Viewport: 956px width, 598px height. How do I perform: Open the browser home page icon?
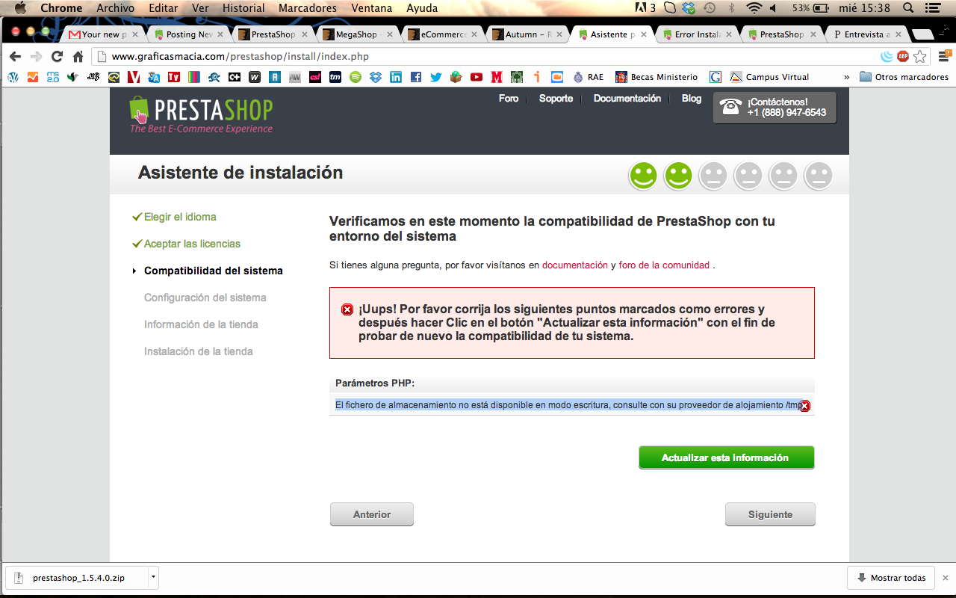click(x=78, y=57)
